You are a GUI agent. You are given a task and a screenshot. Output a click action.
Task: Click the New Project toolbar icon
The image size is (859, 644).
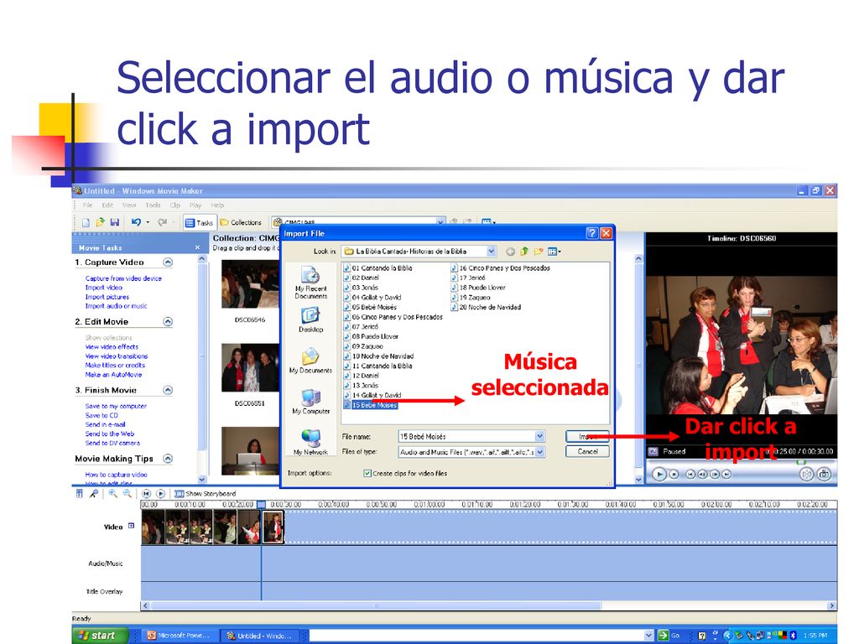pos(86,222)
